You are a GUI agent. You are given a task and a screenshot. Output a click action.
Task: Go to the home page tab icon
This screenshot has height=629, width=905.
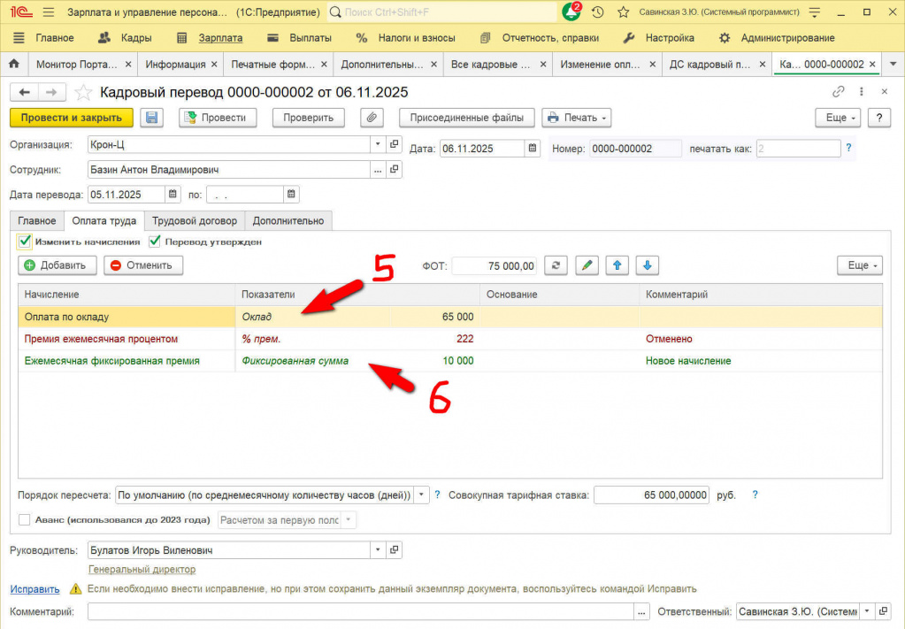click(14, 64)
